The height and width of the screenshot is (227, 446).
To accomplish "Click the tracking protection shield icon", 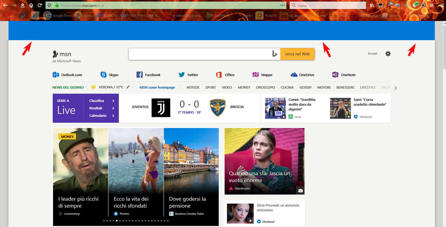I will pyautogui.click(x=49, y=5).
